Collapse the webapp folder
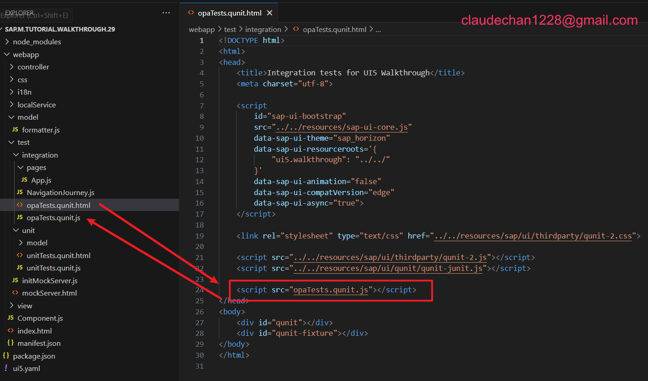The image size is (648, 381). coord(7,54)
